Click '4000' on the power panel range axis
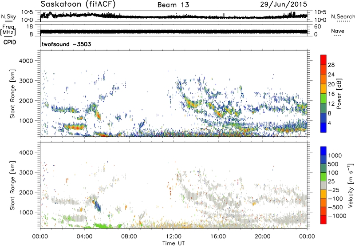The width and height of the screenshot is (355, 246). [x=26, y=61]
